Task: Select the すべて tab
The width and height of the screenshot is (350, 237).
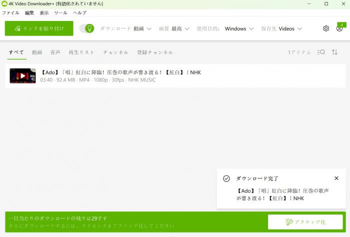Action: (x=16, y=52)
